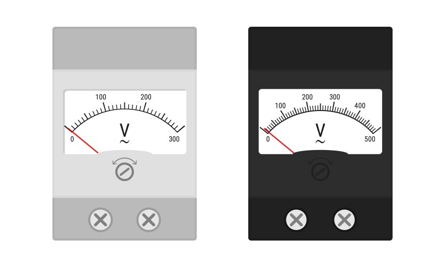Click the 200 label on the gray meter
The width and height of the screenshot is (445, 267).
[x=146, y=97]
